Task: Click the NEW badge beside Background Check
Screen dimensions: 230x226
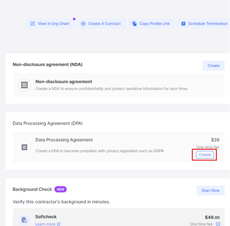Action: (x=61, y=189)
